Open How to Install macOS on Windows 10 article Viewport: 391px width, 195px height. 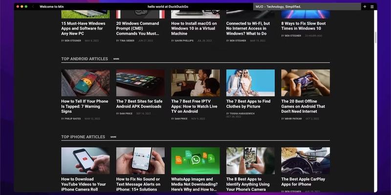(x=194, y=28)
